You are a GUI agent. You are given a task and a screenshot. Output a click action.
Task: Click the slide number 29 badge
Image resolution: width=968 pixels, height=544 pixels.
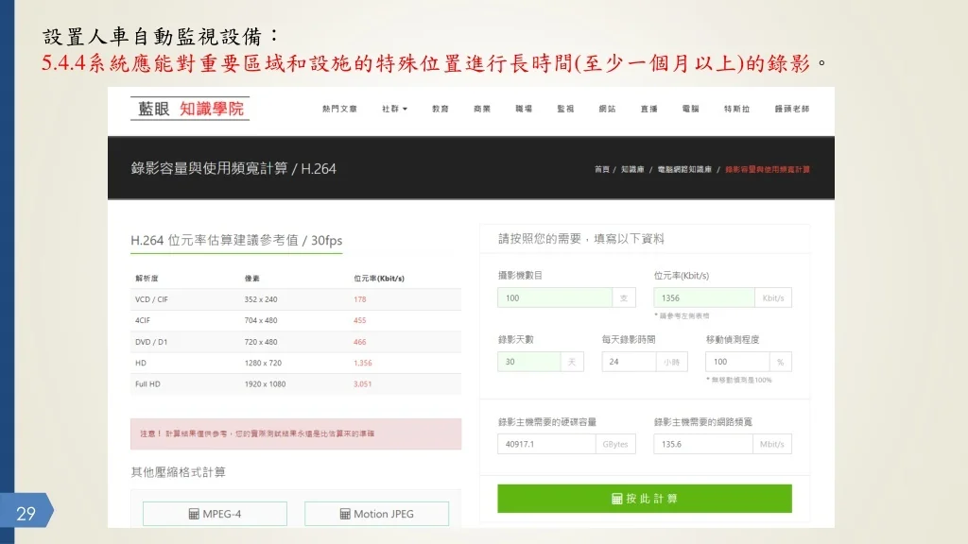click(x=26, y=513)
